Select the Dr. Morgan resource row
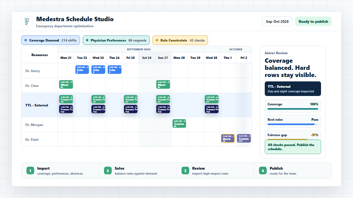The width and height of the screenshot is (353, 198). click(x=137, y=125)
